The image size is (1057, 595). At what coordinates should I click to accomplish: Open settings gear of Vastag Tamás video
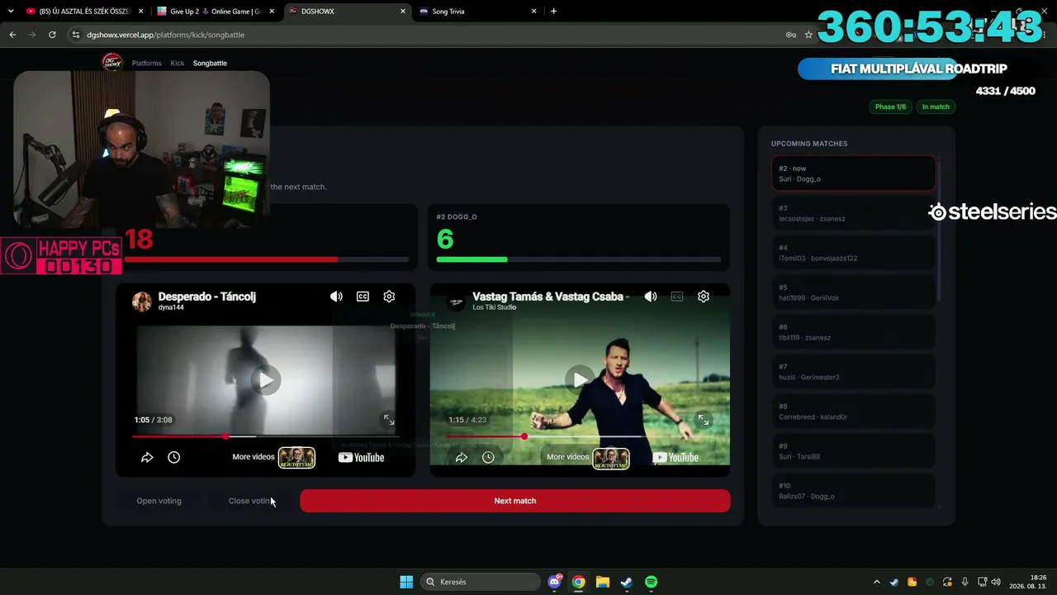pos(704,297)
